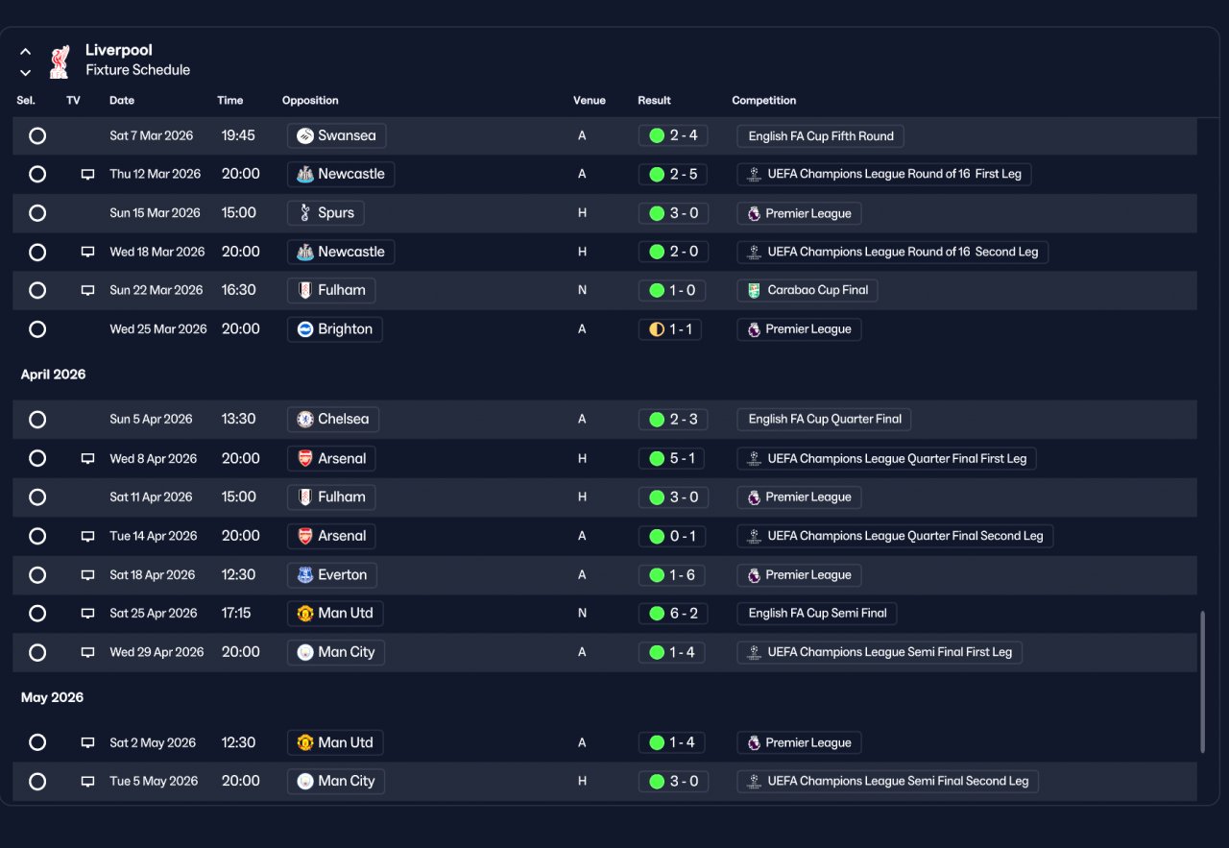Click the down chevron beside the Liverpool header
Screen dimensions: 1229x848
(26, 73)
